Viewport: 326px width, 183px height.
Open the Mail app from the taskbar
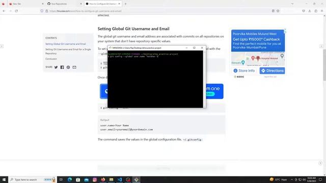[x=86, y=179]
